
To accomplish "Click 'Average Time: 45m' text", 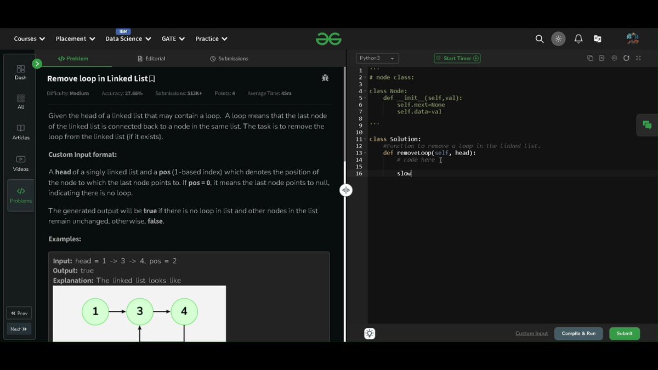I will (x=269, y=94).
